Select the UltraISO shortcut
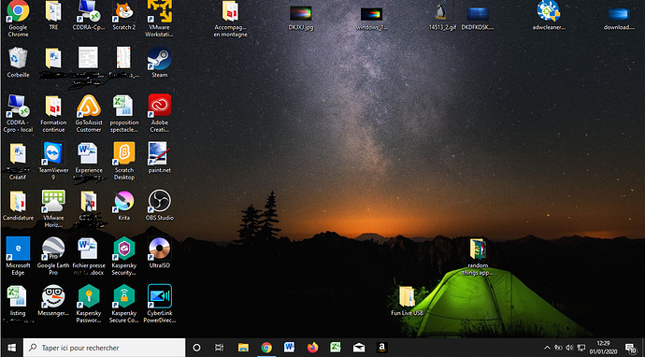 pos(159,252)
